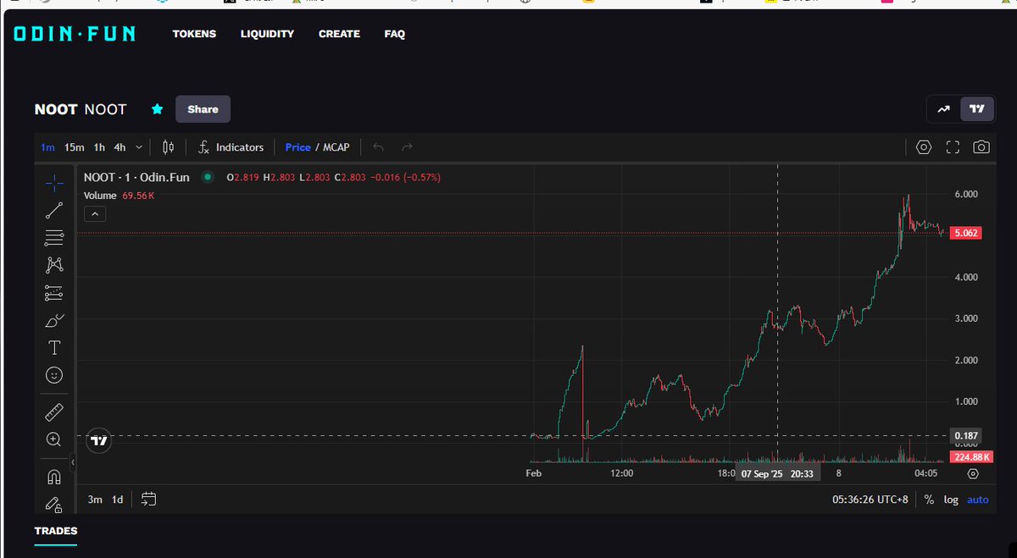Screen dimensions: 1017x558
Task: Click the 0.187 crosshair price label
Action: coord(966,435)
